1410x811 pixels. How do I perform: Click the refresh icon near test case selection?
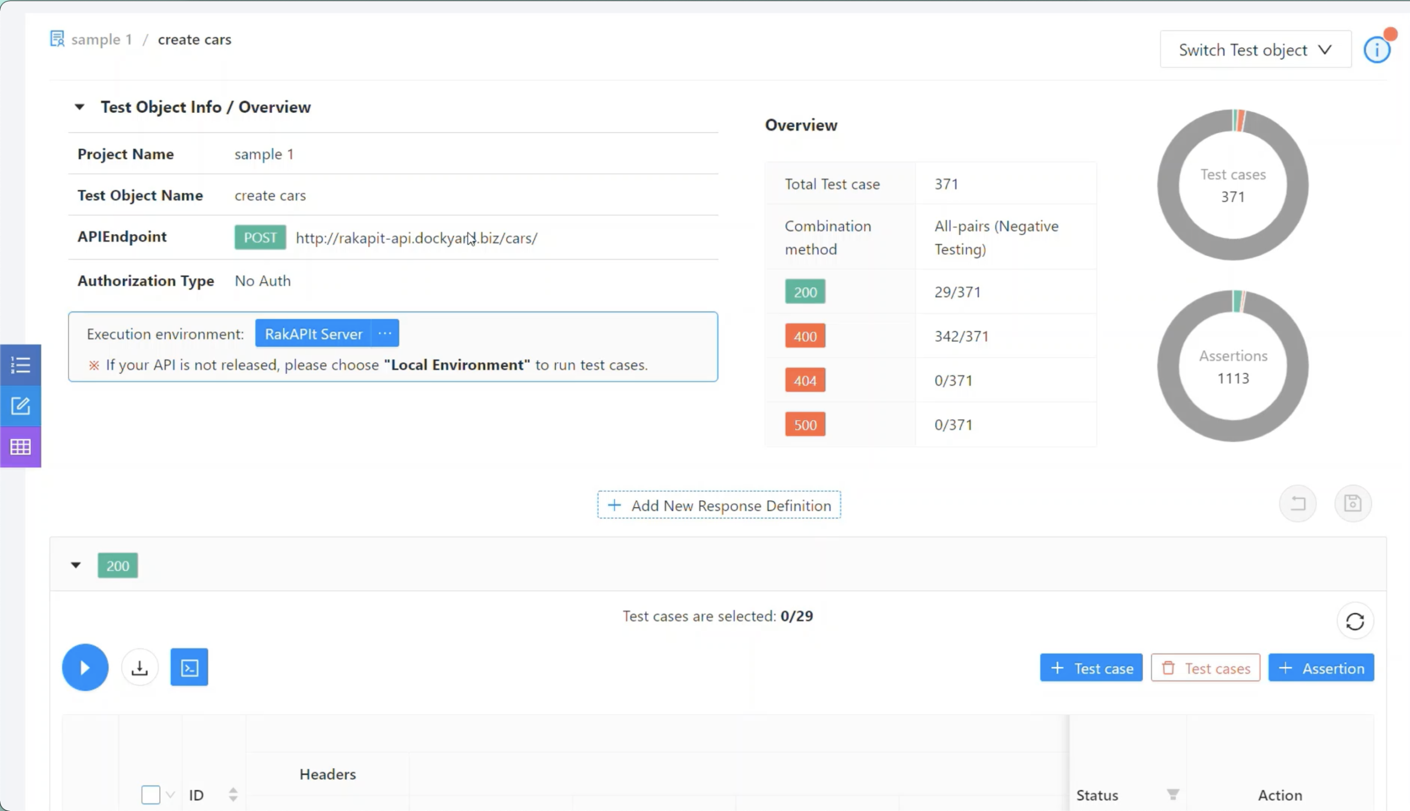[x=1355, y=621]
